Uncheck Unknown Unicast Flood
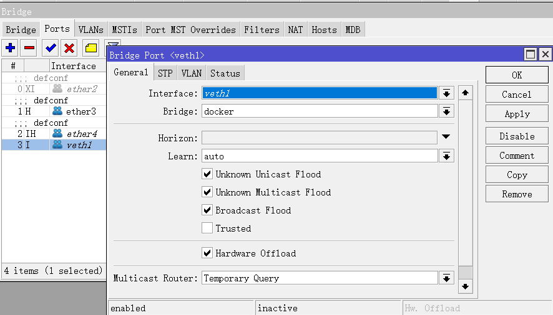Viewport: 553px width, 315px height. coord(207,174)
